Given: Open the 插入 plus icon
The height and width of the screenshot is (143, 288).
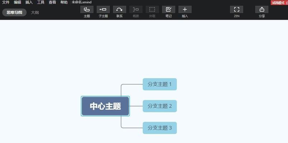Looking at the screenshot, I should 185,9.
